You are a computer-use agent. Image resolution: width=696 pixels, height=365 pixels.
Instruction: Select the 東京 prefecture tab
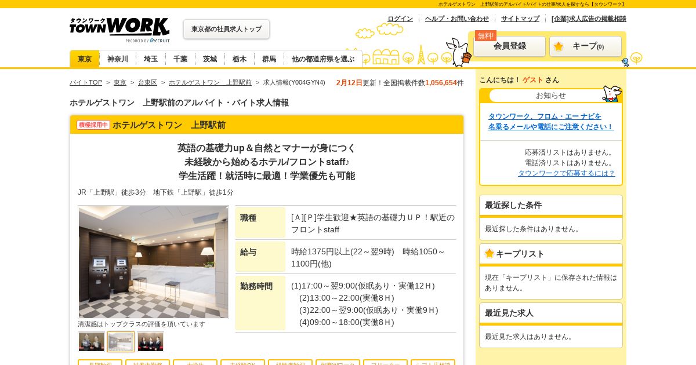(x=85, y=59)
